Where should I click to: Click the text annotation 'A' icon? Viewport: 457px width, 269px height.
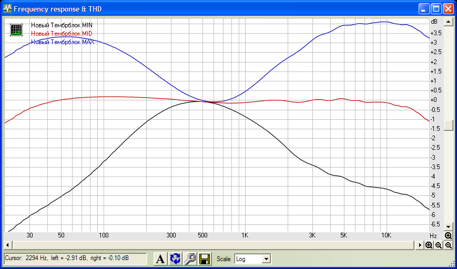[160, 258]
